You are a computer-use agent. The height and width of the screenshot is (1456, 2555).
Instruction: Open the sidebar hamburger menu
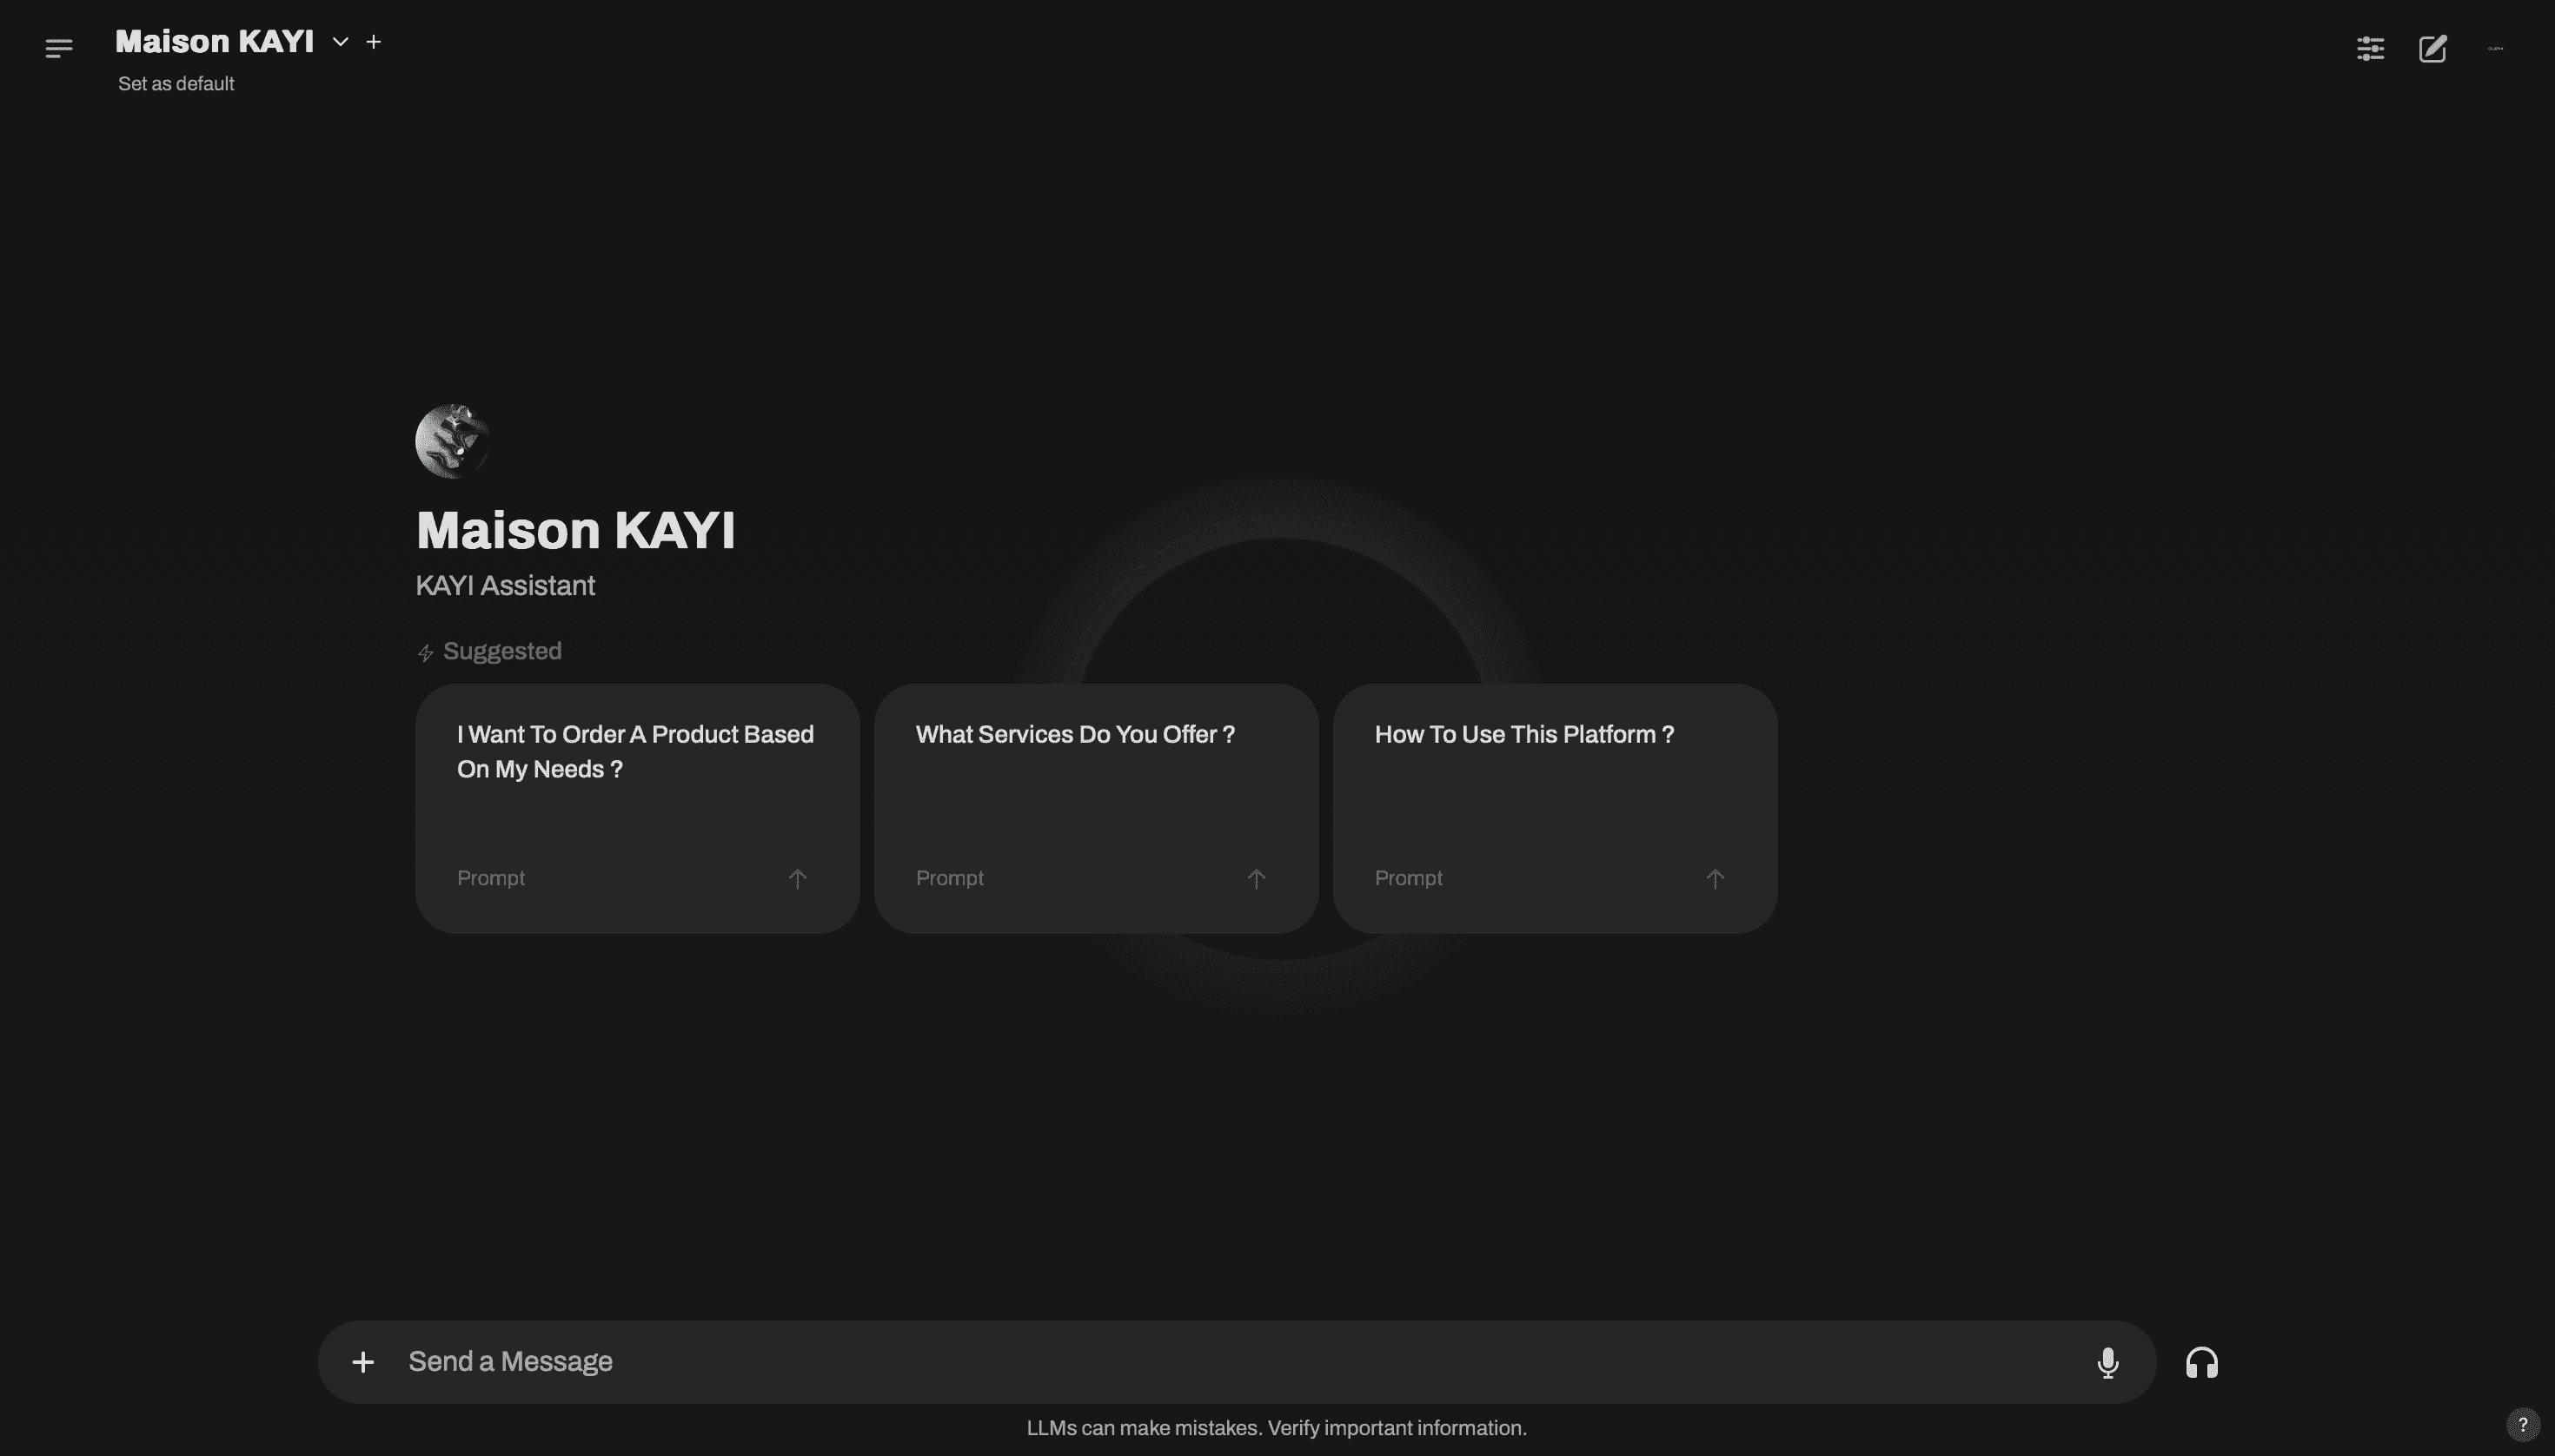pyautogui.click(x=59, y=48)
